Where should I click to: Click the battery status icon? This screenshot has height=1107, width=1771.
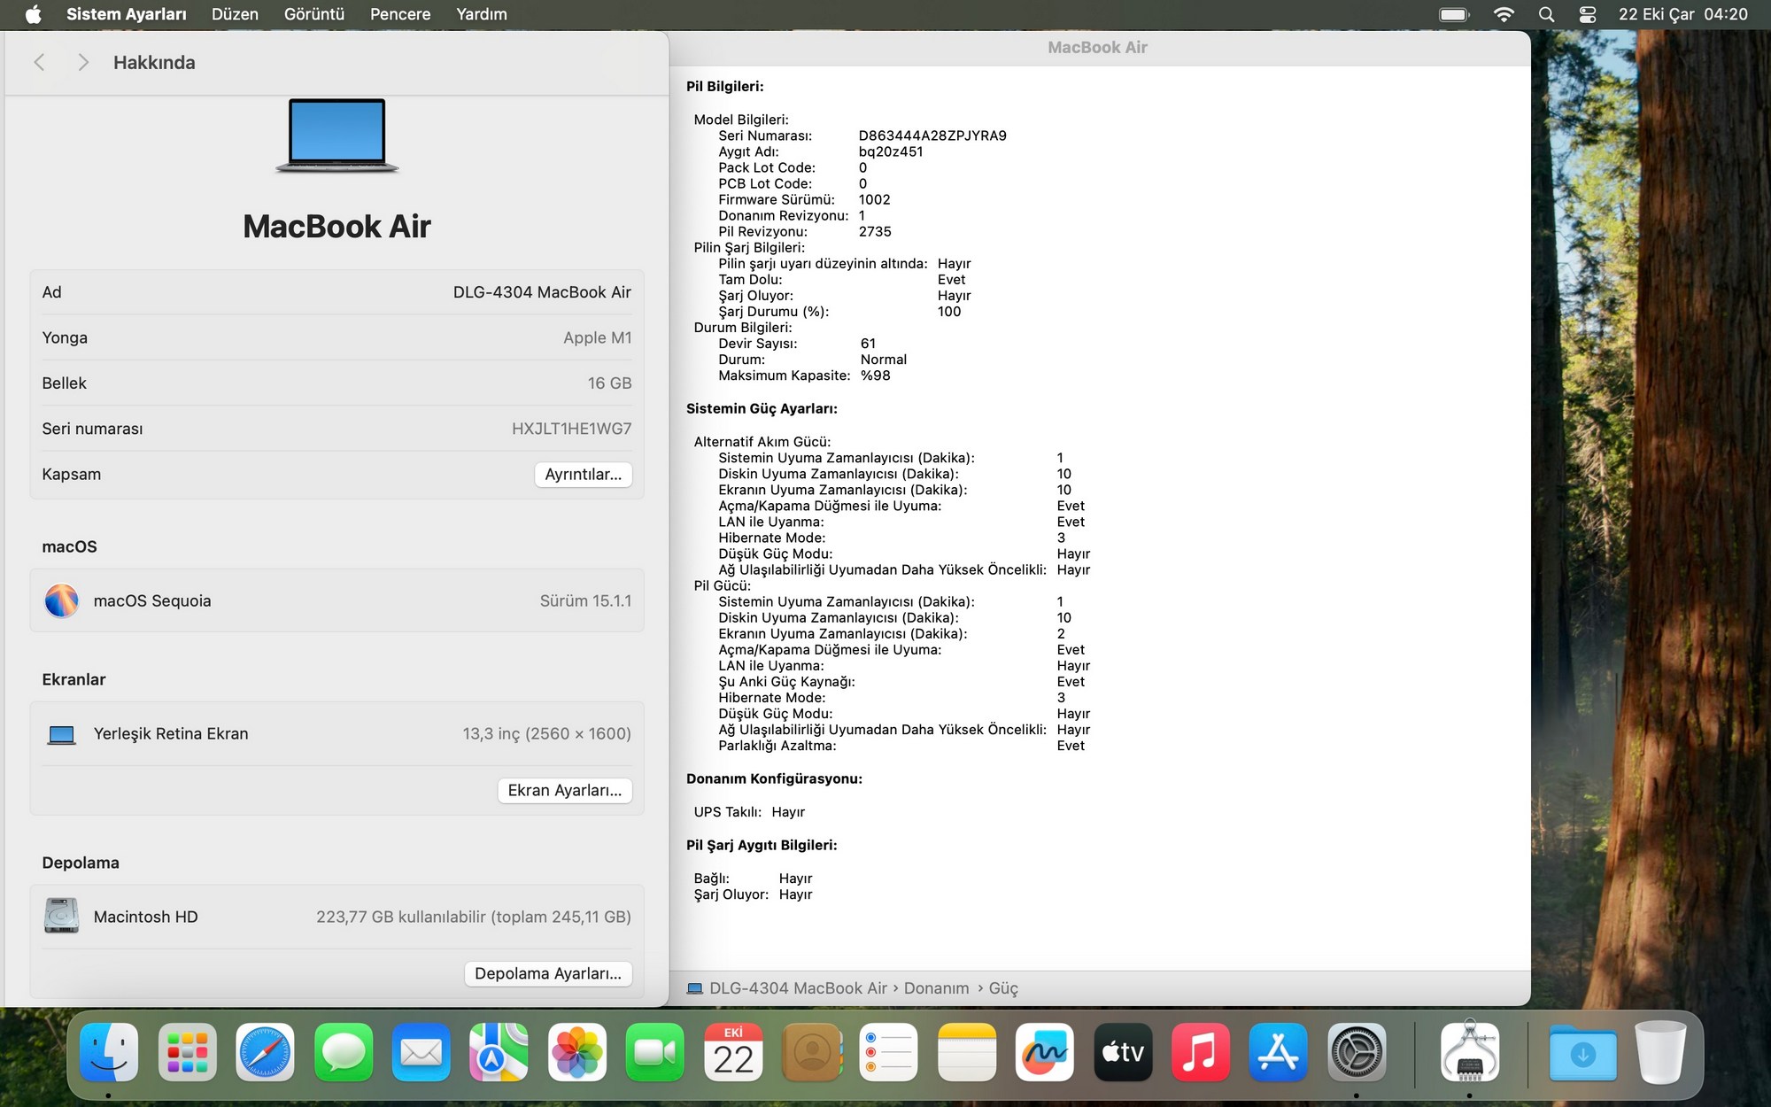[x=1454, y=14]
